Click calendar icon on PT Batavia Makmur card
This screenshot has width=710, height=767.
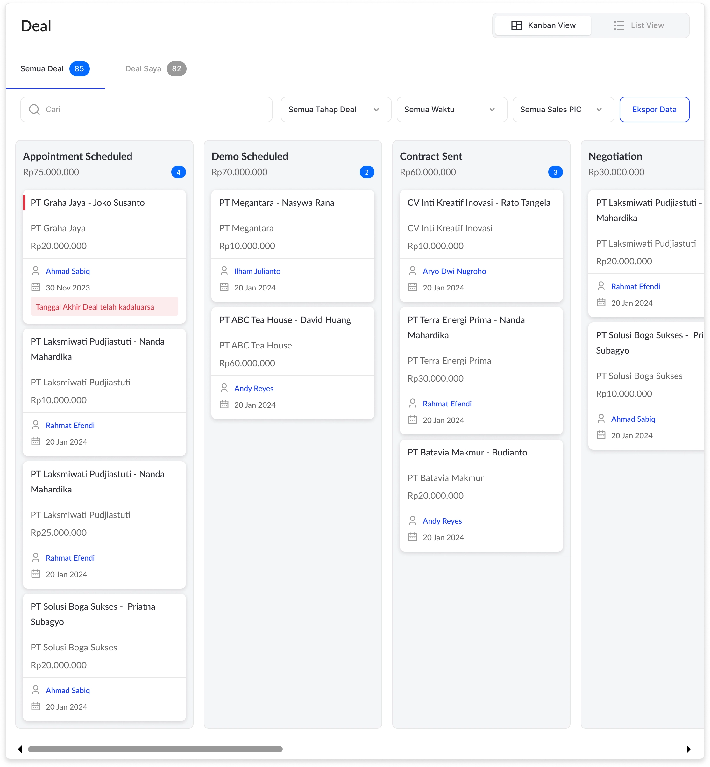click(412, 537)
